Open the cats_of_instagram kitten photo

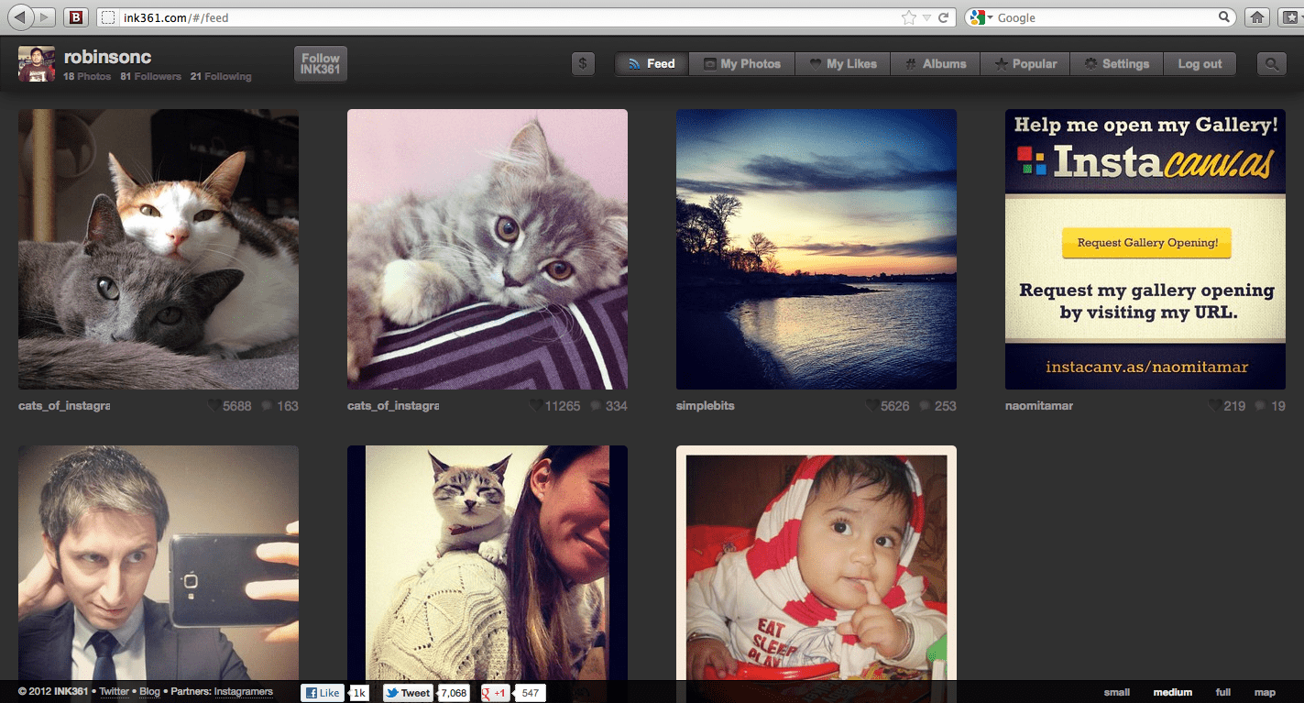point(487,248)
